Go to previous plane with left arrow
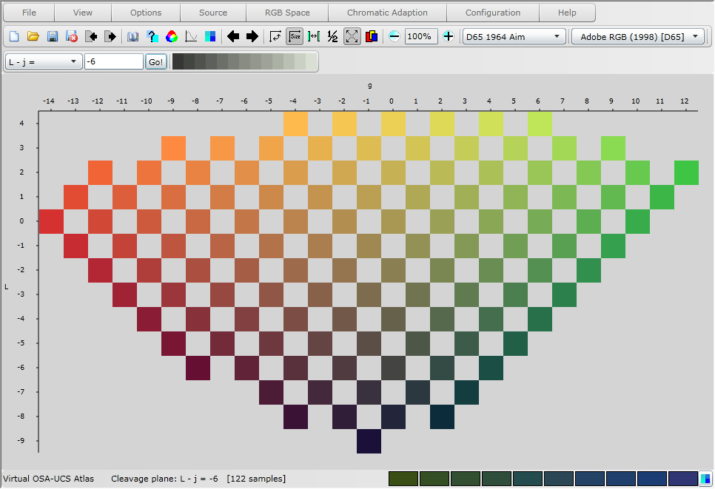715x489 pixels. [233, 36]
